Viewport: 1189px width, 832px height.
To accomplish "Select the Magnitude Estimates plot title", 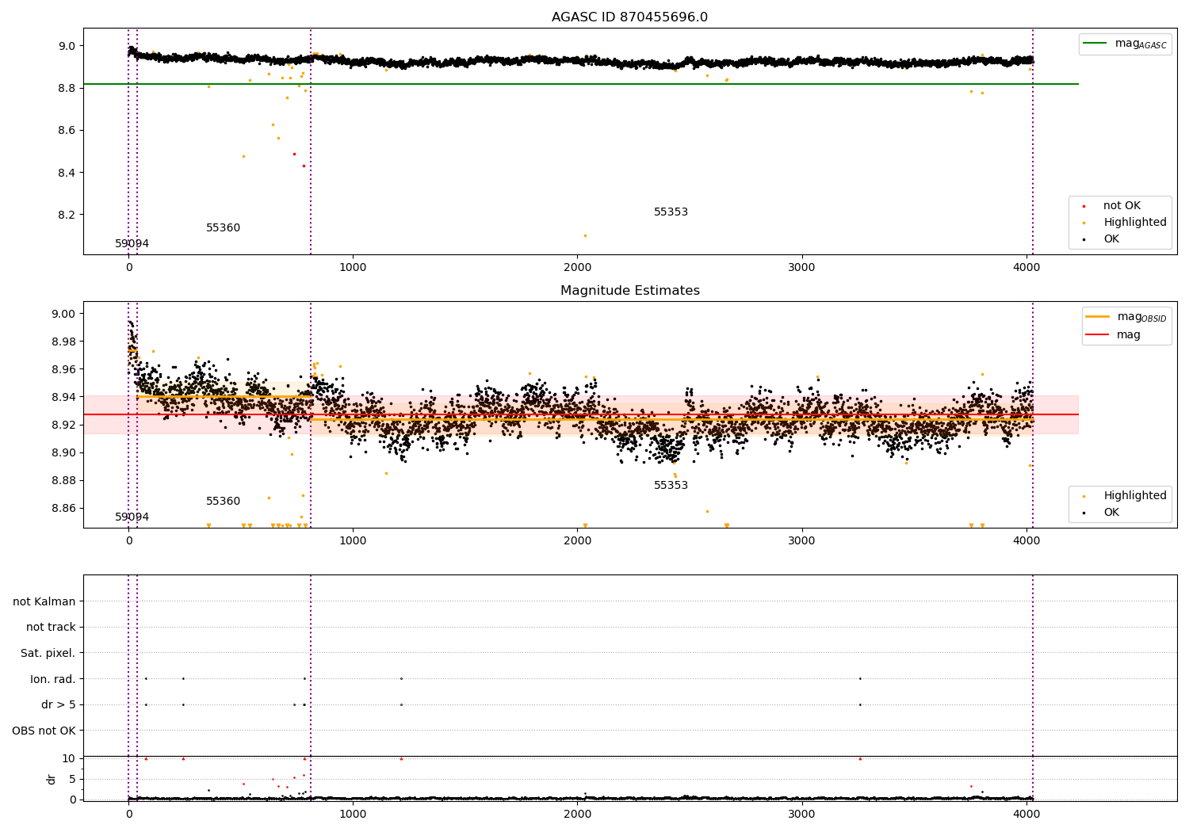I will 629,291.
